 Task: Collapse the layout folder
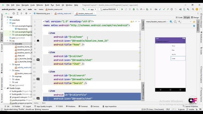pos(10,64)
